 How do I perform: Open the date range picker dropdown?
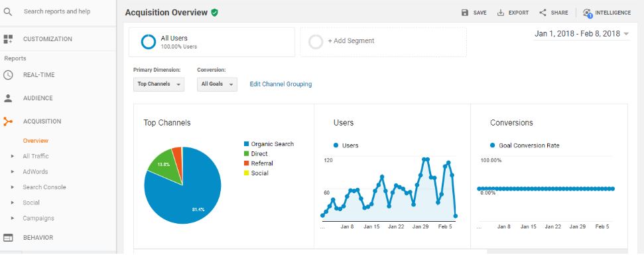click(582, 34)
